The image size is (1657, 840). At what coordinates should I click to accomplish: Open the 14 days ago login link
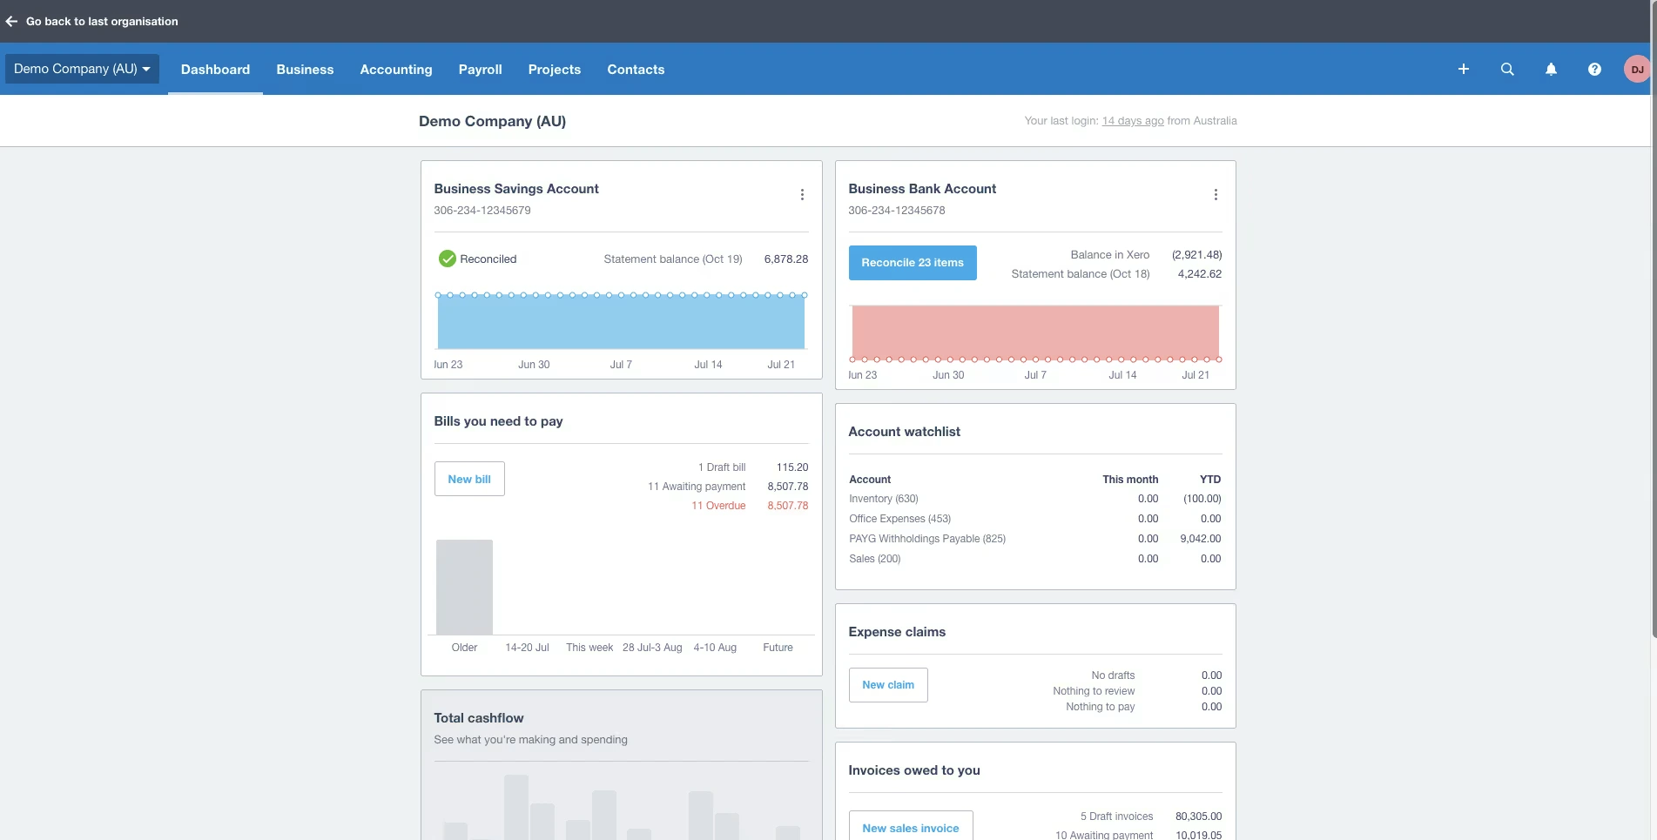click(x=1133, y=121)
